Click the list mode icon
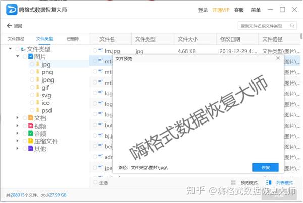 [269, 182]
